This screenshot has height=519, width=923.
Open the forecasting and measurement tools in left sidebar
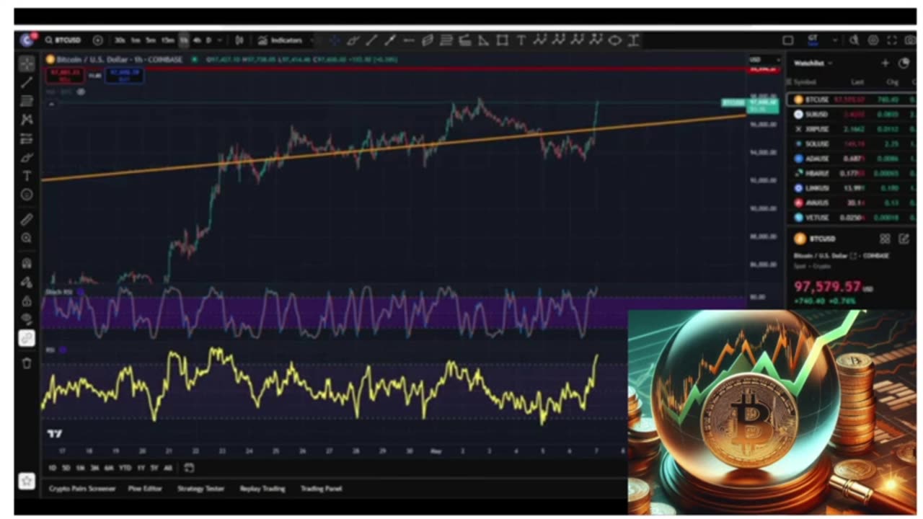(27, 138)
